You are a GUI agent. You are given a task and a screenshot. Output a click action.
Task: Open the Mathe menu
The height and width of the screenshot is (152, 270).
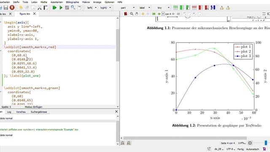coord(44,2)
